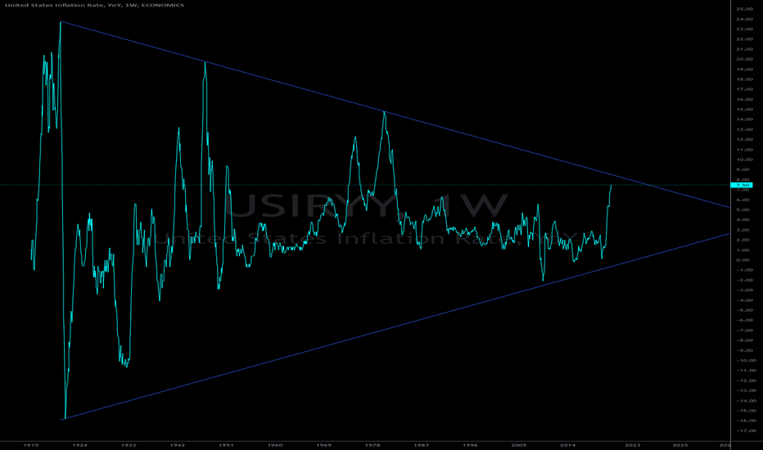Click the highlighted current value label 7.50
This screenshot has height=450, width=763.
point(742,186)
